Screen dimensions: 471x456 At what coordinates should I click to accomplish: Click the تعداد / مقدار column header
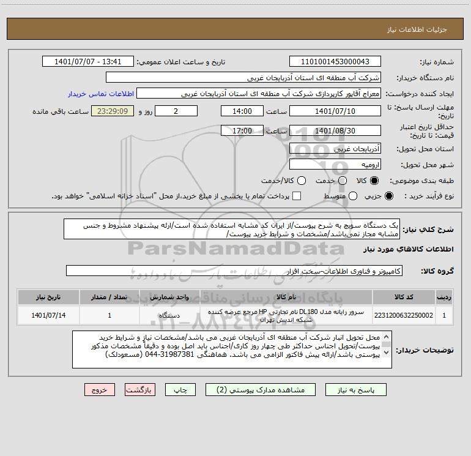click(x=109, y=297)
